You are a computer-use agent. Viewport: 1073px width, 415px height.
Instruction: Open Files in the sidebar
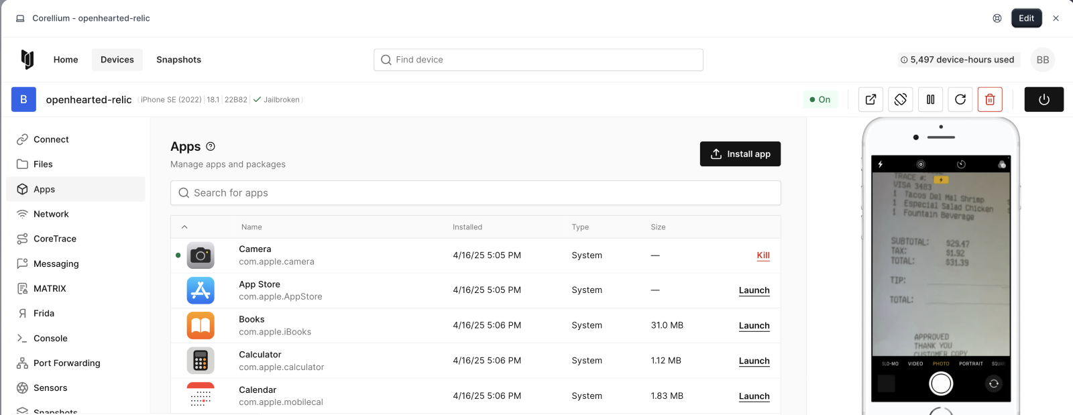(x=75, y=164)
